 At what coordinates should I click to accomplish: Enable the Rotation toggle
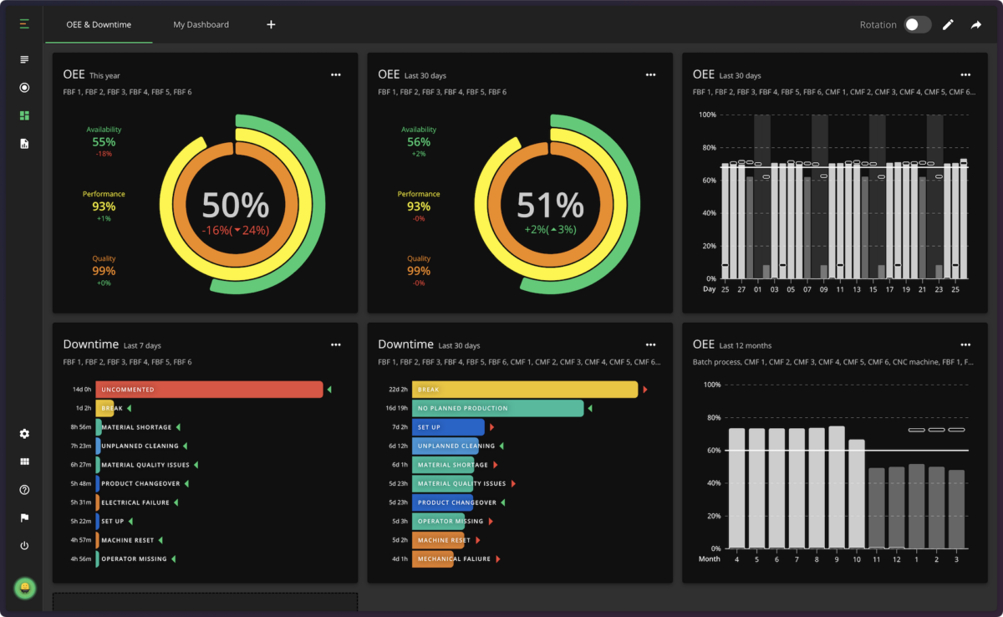pyautogui.click(x=917, y=24)
